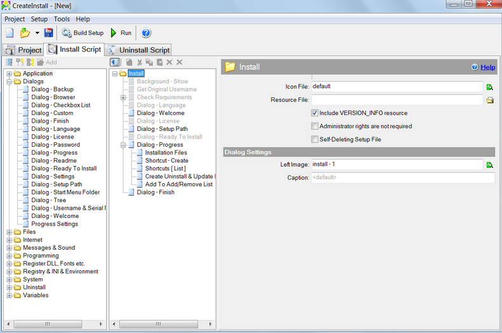Select the Install Script tab
502x333 pixels.
point(74,50)
